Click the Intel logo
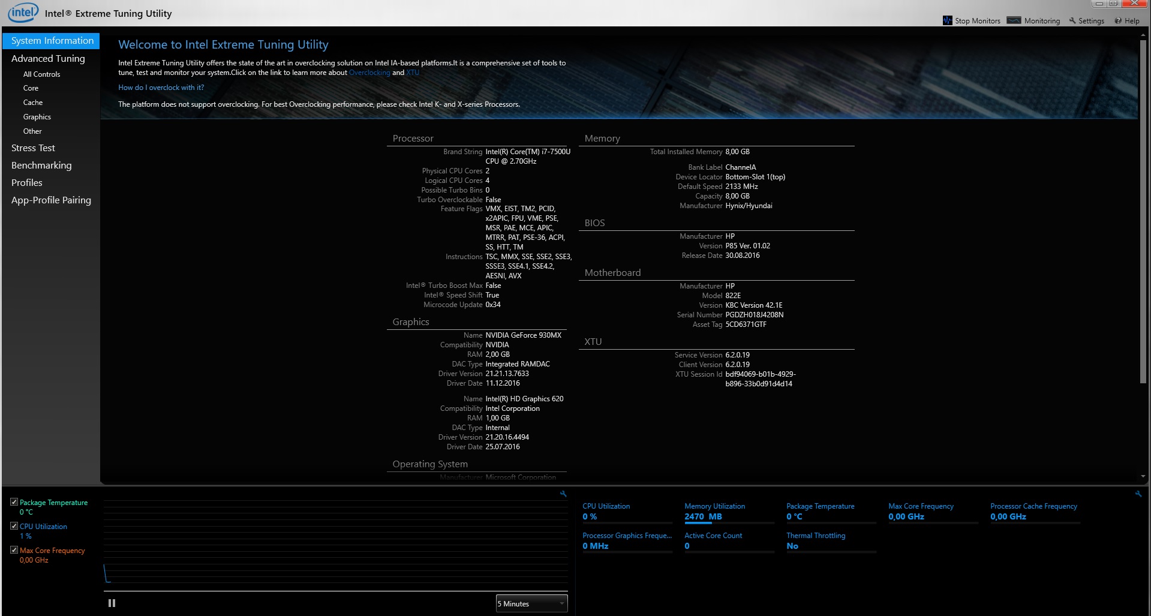This screenshot has height=616, width=1151. click(x=23, y=13)
